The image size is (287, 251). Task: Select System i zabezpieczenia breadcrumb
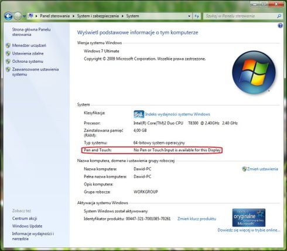point(98,16)
